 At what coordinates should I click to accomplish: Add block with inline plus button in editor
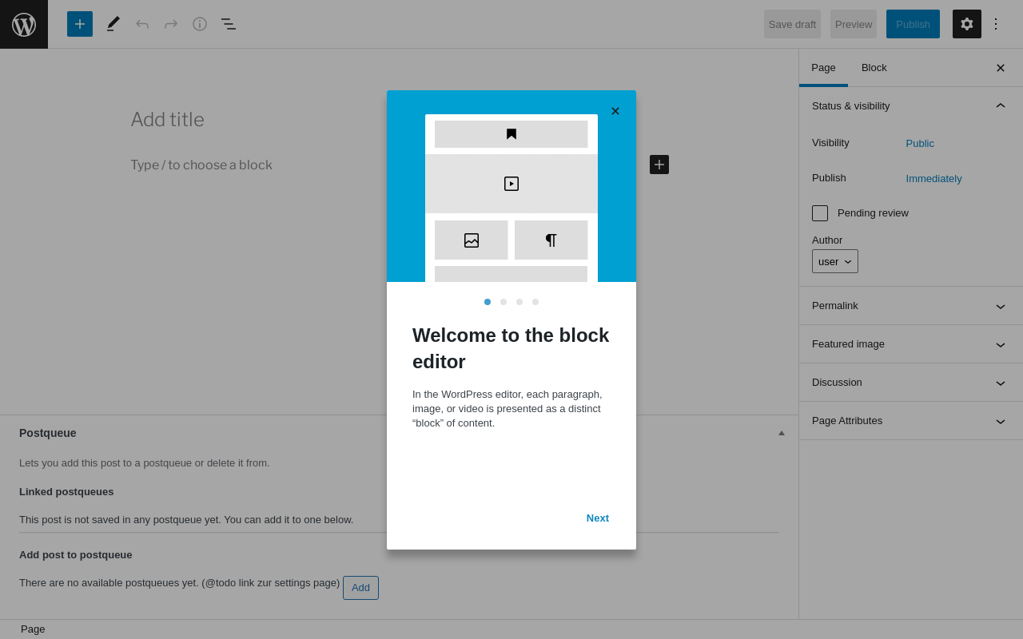[659, 165]
